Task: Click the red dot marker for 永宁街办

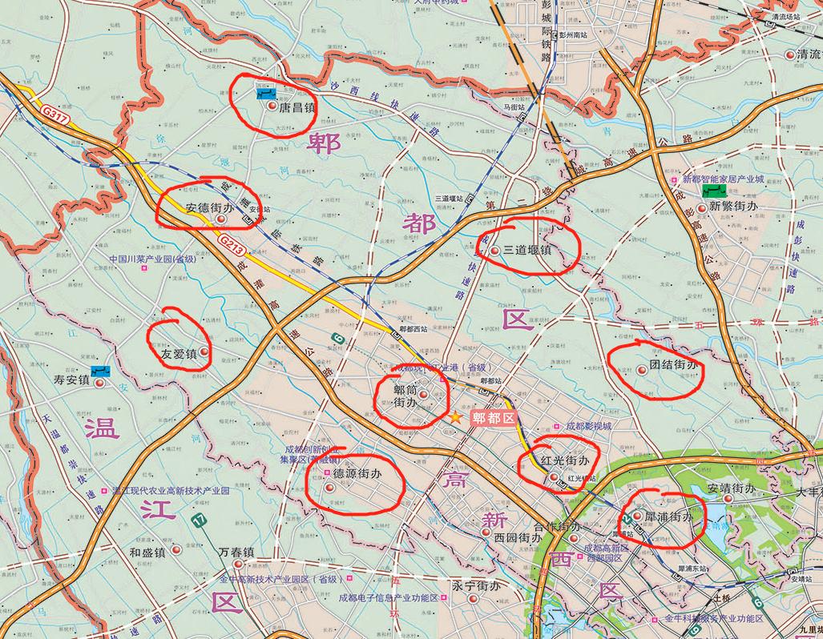Action: click(x=472, y=599)
